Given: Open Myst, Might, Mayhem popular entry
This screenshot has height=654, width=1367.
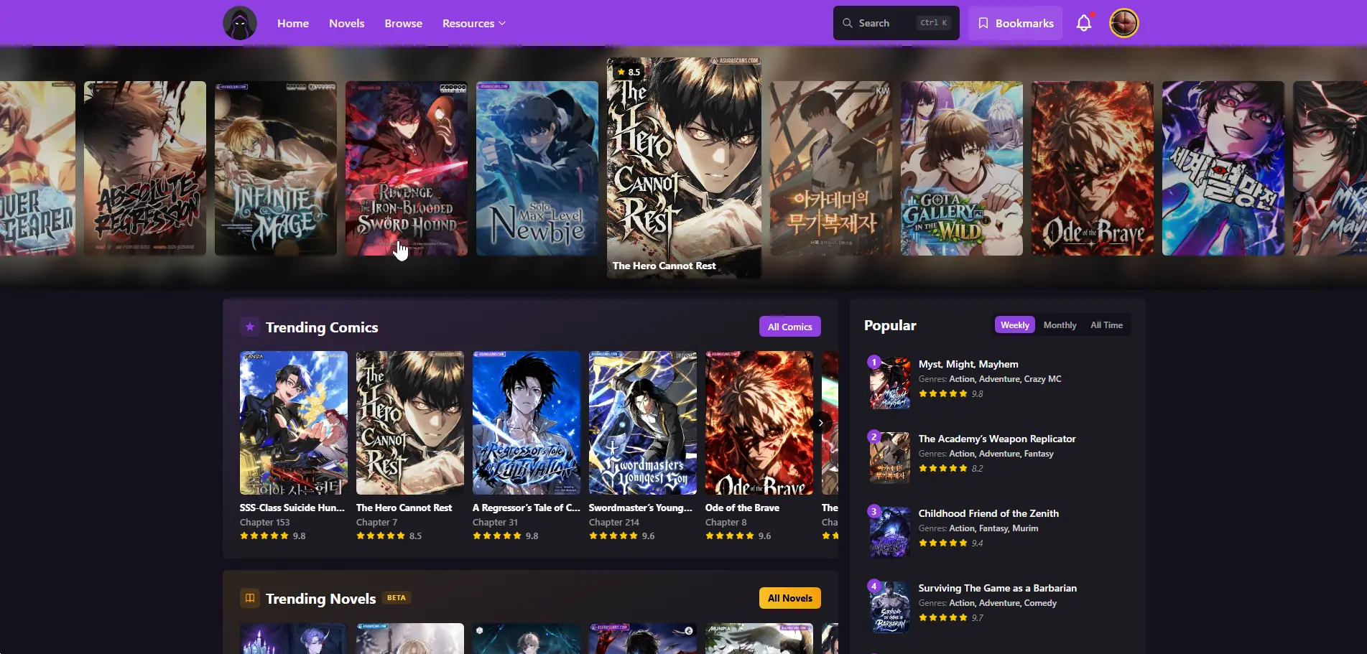Looking at the screenshot, I should (x=968, y=364).
